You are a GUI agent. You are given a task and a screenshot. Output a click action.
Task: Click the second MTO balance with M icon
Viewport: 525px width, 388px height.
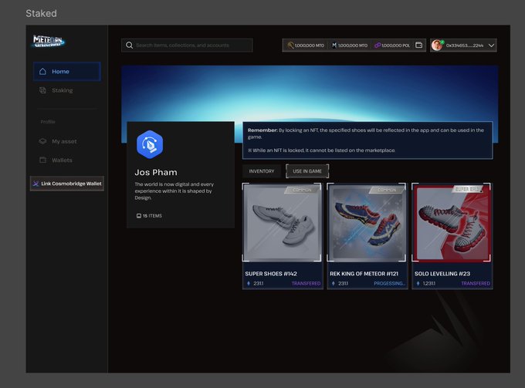(x=350, y=46)
